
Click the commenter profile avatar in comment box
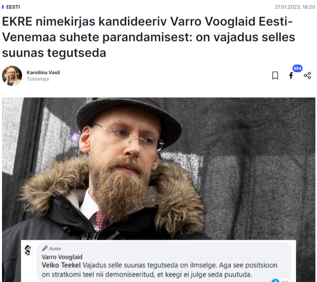tap(28, 250)
